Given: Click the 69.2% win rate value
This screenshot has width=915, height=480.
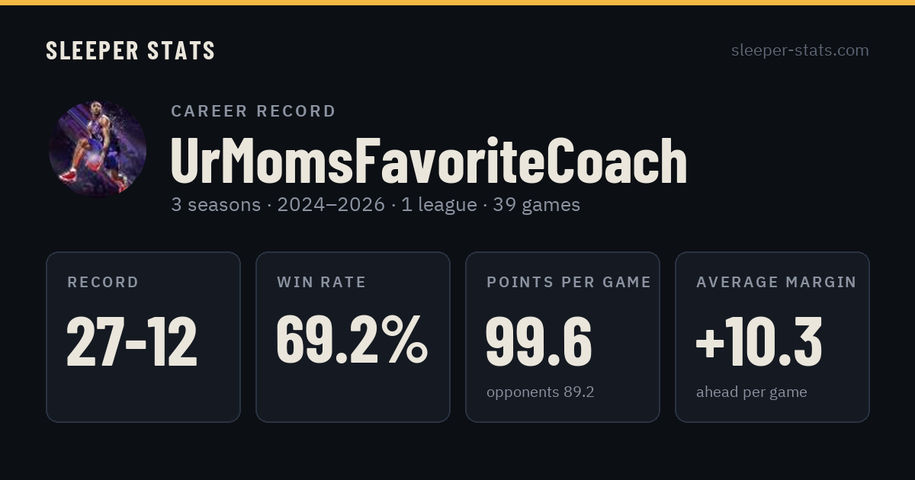Looking at the screenshot, I should (x=352, y=341).
